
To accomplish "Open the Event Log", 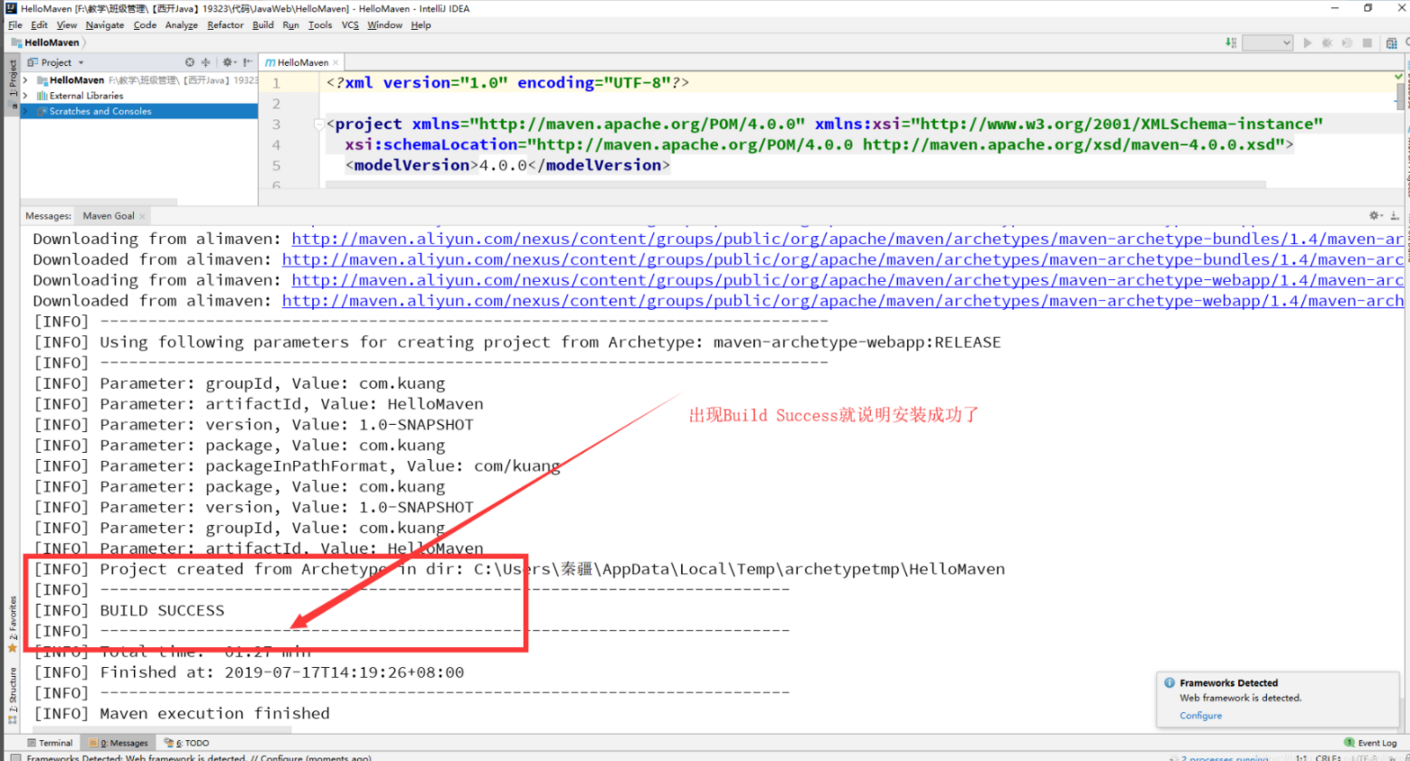I will pos(1370,743).
